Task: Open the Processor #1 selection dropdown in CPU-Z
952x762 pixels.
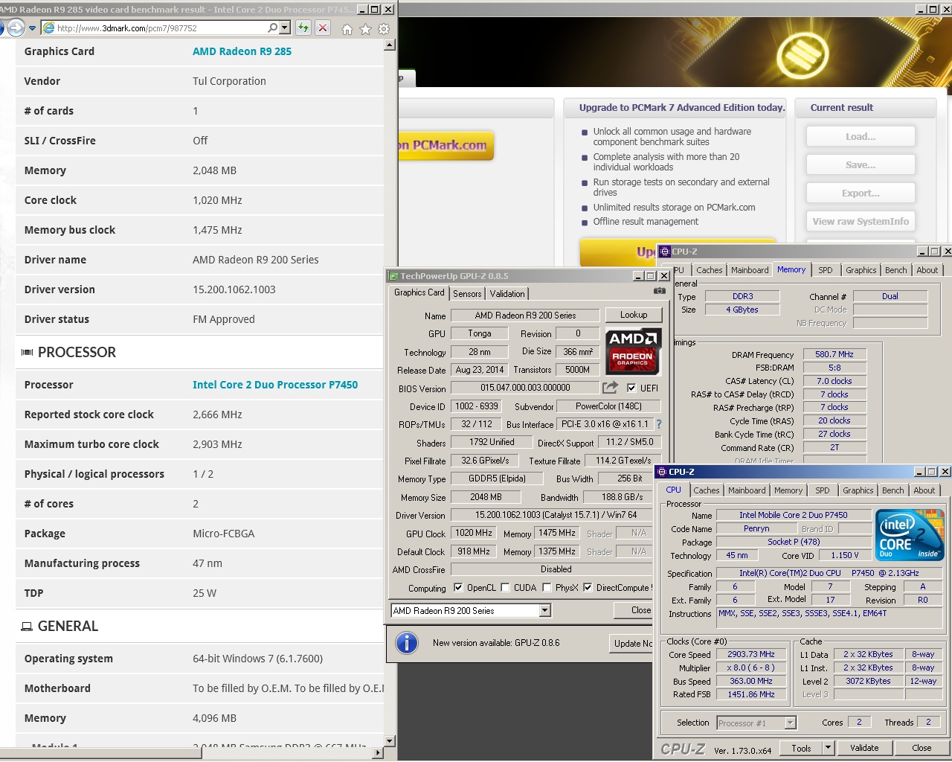Action: pos(756,723)
